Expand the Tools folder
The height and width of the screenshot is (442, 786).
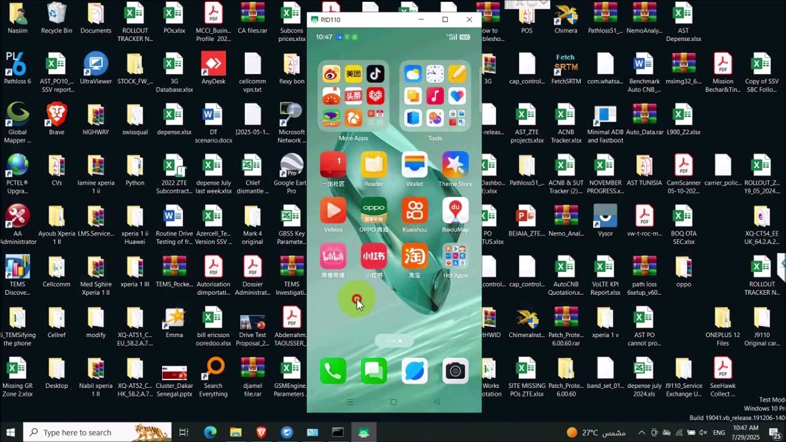click(x=435, y=96)
